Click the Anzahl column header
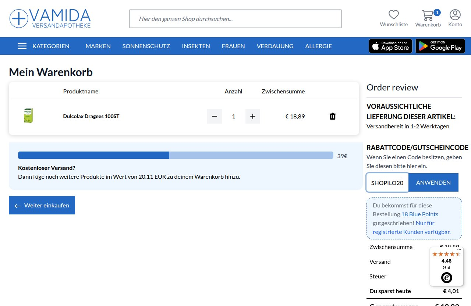This screenshot has height=306, width=471. pyautogui.click(x=233, y=91)
